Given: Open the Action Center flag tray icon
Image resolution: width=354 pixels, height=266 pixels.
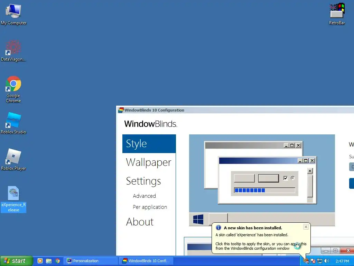Looking at the screenshot, I should [313, 261].
